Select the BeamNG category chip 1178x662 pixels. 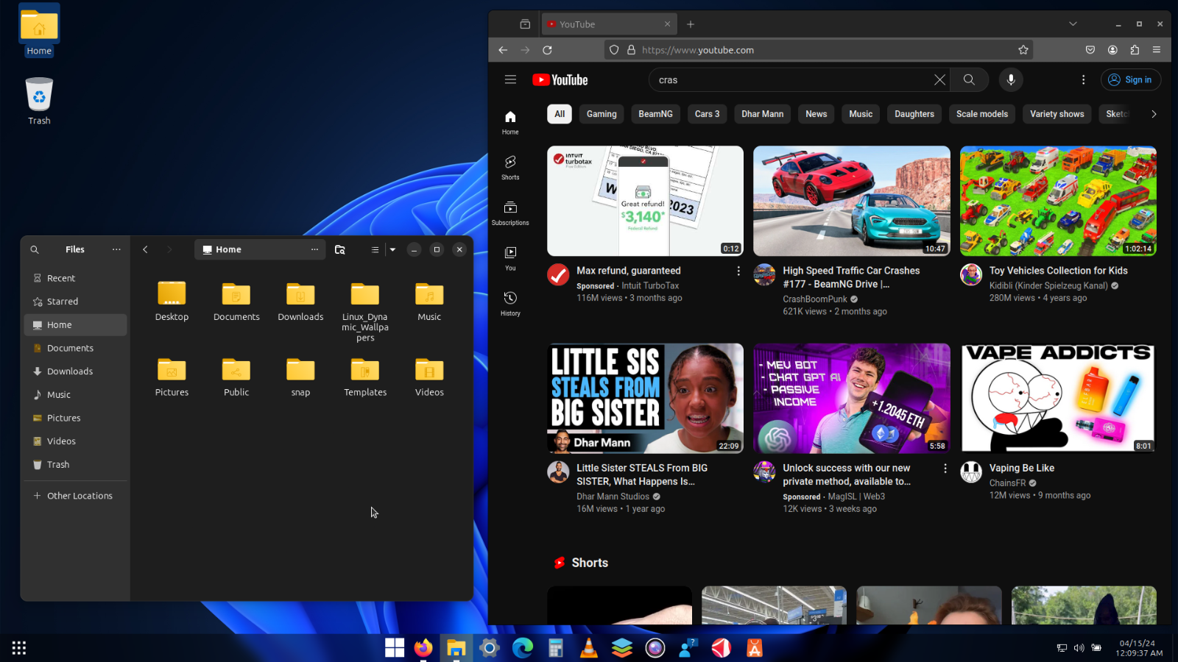pos(655,114)
